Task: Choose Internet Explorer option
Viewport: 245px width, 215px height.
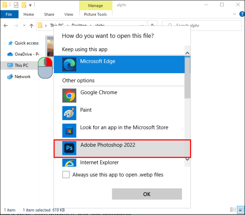Action: point(119,162)
